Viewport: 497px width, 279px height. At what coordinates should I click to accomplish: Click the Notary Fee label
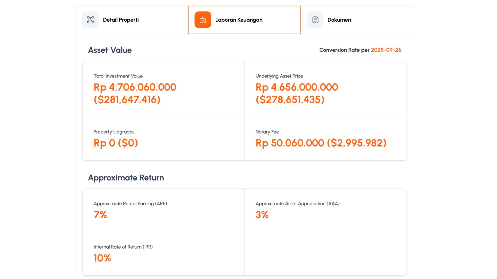coord(267,132)
